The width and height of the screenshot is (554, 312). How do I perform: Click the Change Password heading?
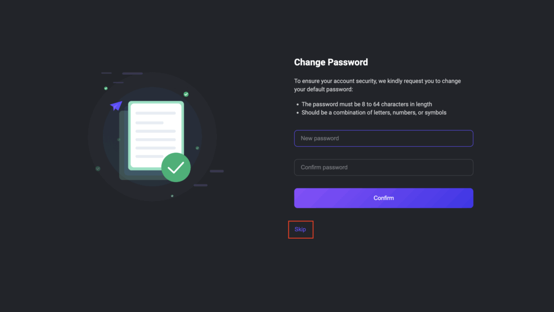[x=331, y=62]
